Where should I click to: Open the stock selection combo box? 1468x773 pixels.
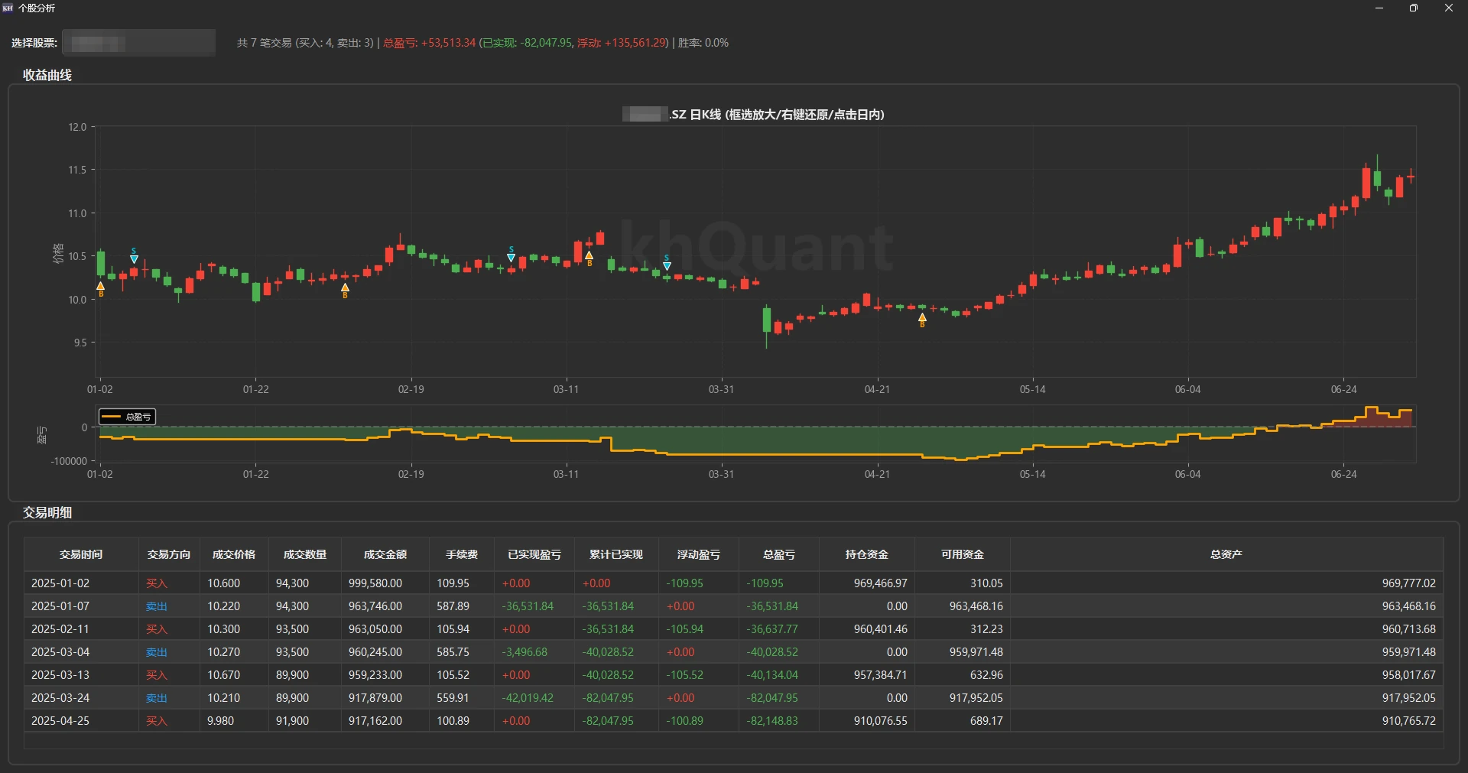pos(138,43)
